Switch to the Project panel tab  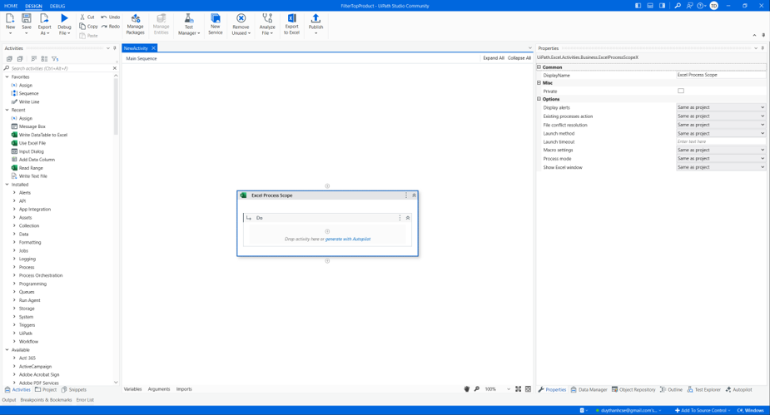click(x=46, y=389)
